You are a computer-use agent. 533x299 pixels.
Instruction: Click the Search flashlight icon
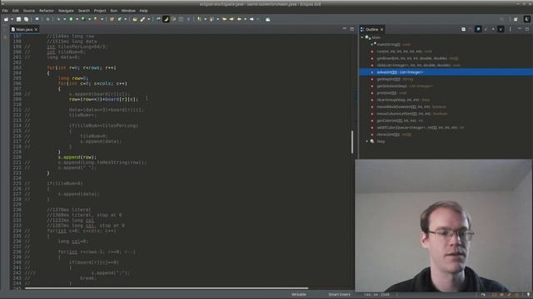pos(142,19)
